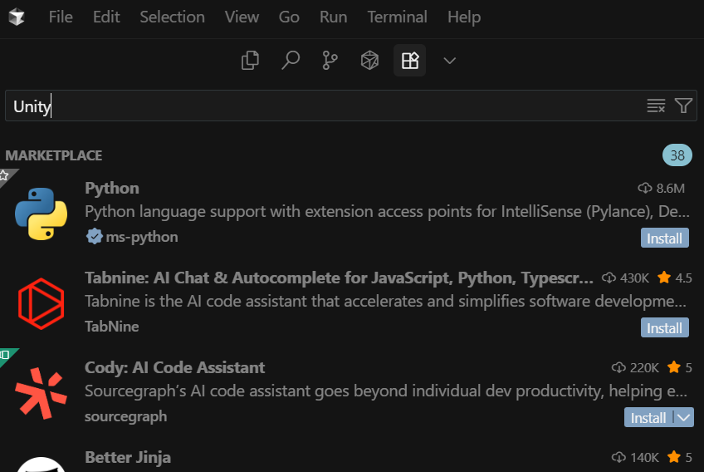
Task: Install the Python extension
Action: (664, 238)
